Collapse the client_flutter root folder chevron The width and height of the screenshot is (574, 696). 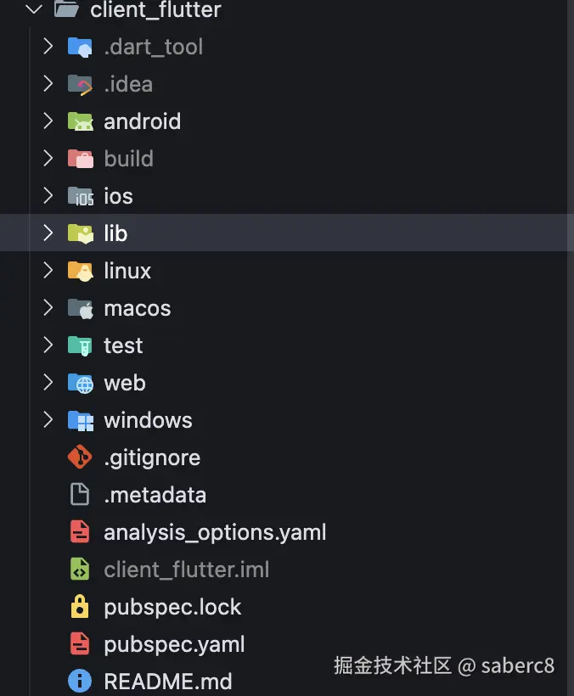[x=33, y=10]
